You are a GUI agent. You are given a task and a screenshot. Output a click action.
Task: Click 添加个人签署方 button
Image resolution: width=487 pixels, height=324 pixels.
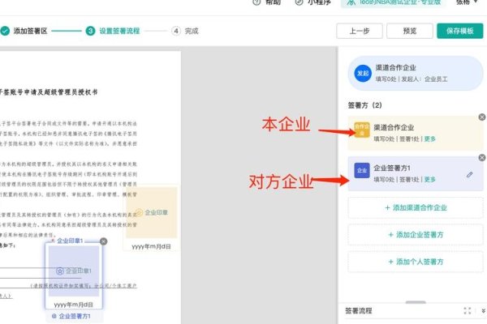click(416, 262)
